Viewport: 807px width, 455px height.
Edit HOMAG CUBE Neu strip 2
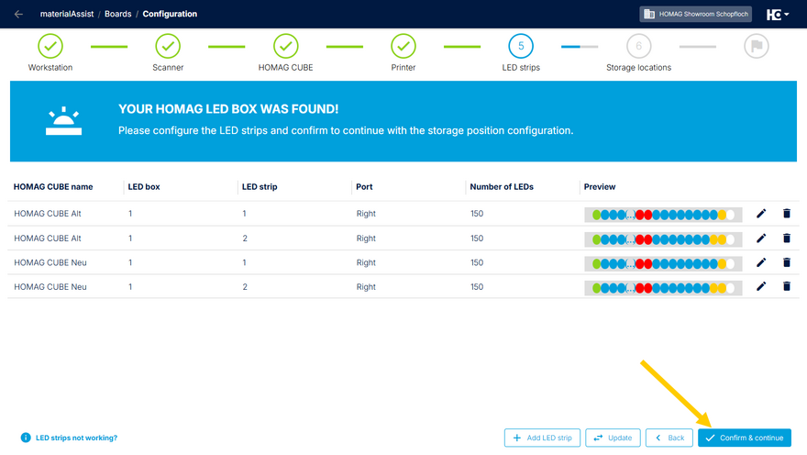[761, 287]
